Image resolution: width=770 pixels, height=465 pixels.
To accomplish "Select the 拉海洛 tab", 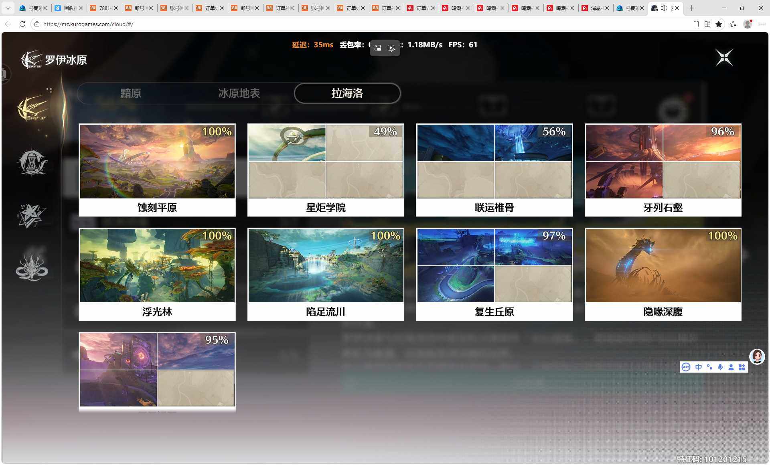I will pyautogui.click(x=347, y=93).
